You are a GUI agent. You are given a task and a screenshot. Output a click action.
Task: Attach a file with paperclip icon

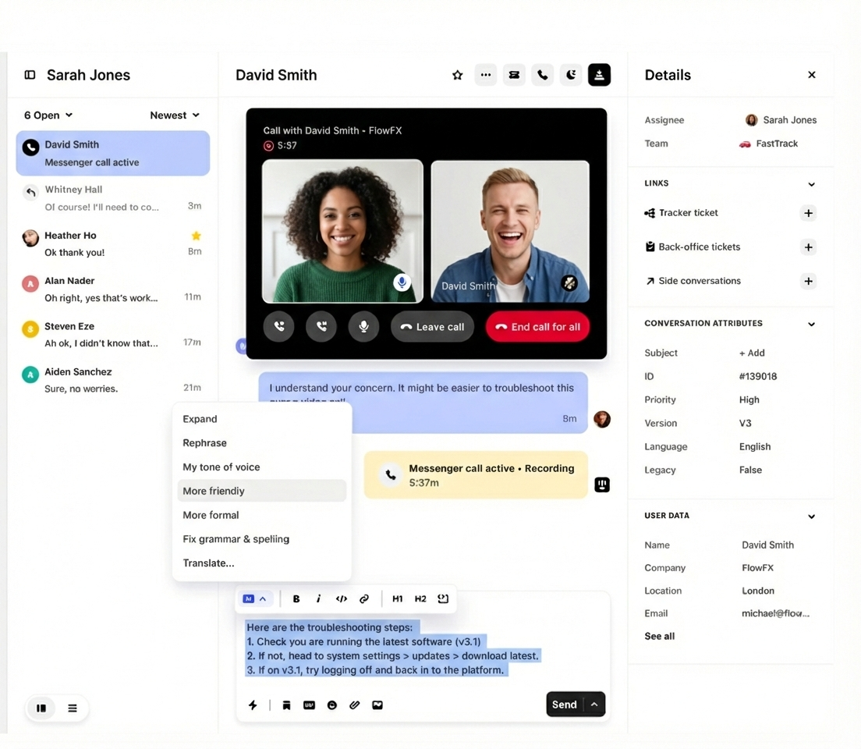coord(355,705)
